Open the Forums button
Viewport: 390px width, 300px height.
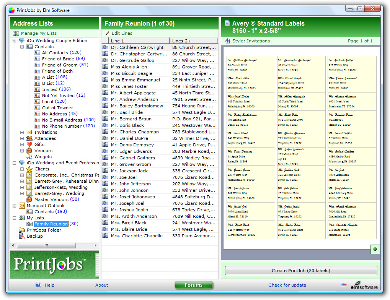[x=194, y=285]
